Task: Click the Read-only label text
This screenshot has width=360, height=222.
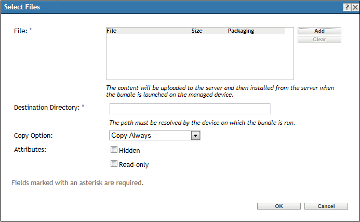Action: click(x=134, y=165)
